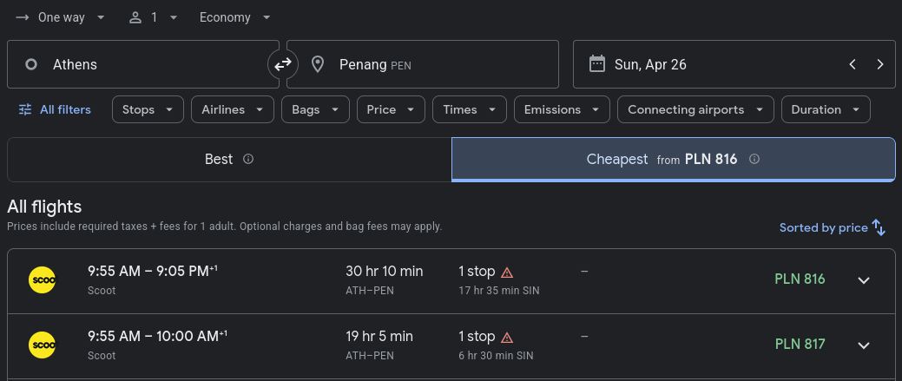The height and width of the screenshot is (381, 902).
Task: Click the one-way arrow icon
Action: [x=23, y=18]
